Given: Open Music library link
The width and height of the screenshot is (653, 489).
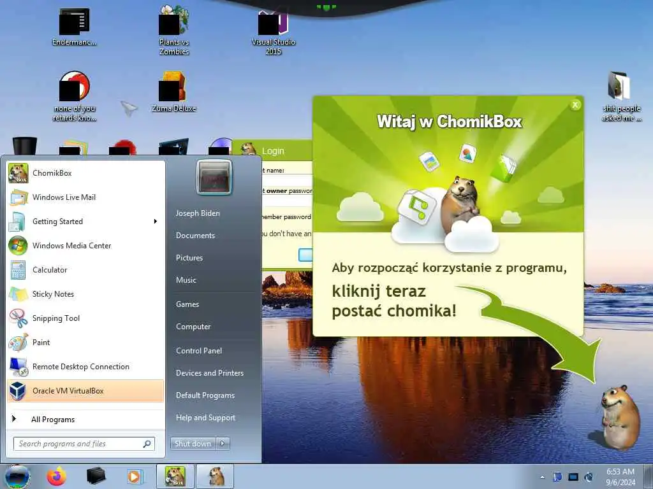Looking at the screenshot, I should point(186,280).
